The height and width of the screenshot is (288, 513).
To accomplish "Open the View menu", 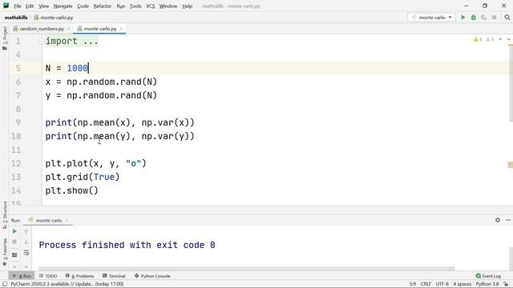I will point(43,6).
